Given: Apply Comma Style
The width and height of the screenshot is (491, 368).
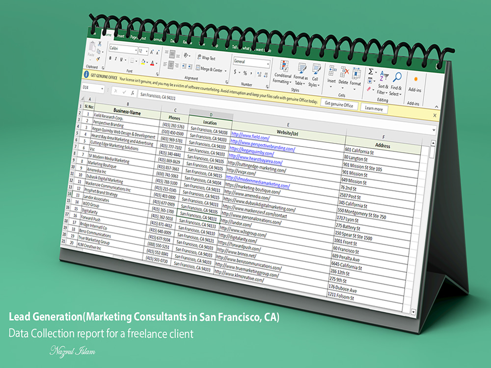Looking at the screenshot, I should coord(251,74).
